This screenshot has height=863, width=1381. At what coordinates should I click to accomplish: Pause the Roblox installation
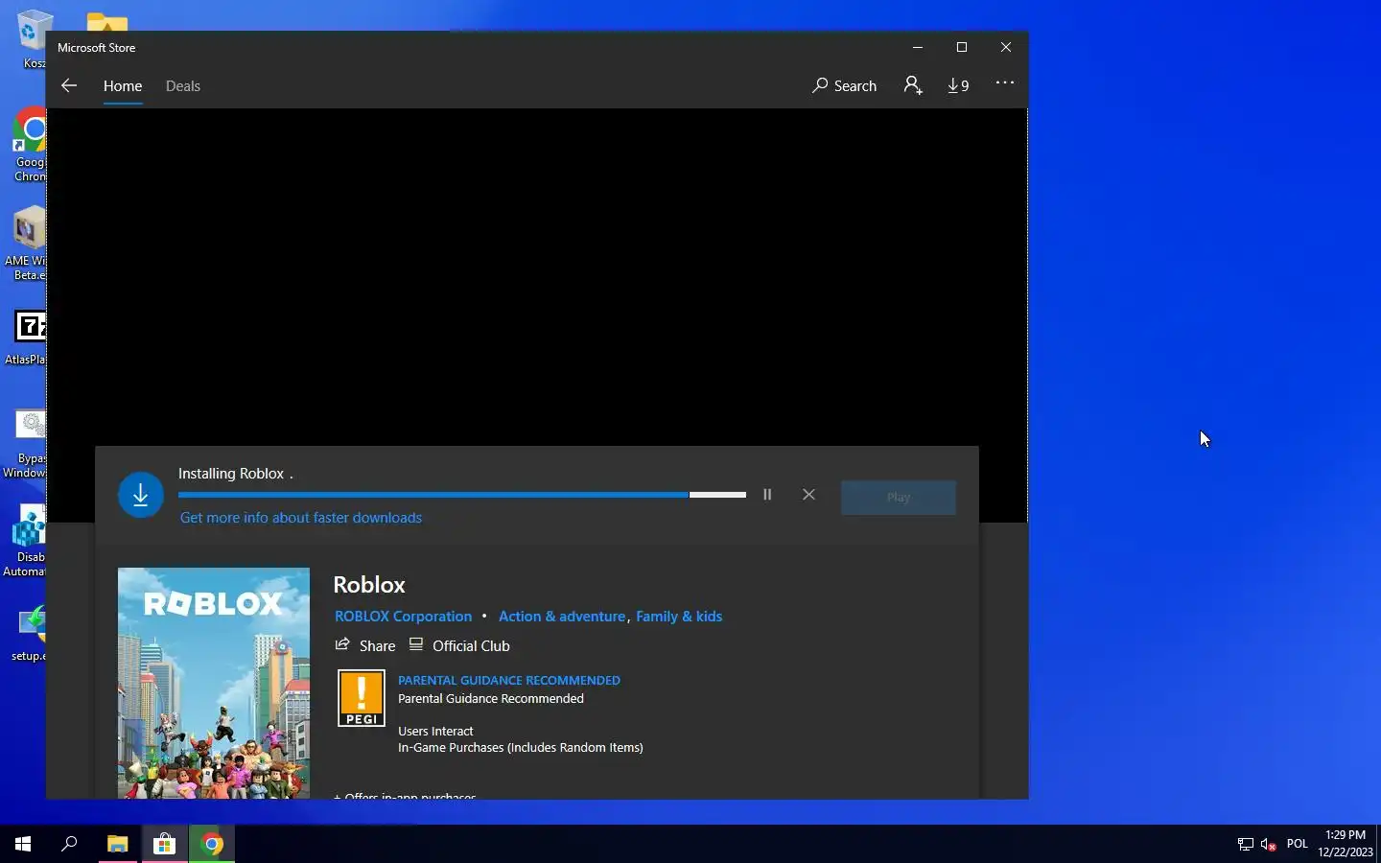coord(767,495)
